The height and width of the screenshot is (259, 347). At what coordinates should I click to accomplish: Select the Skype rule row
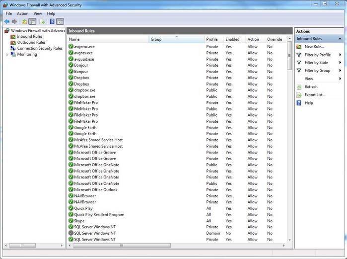(177, 221)
